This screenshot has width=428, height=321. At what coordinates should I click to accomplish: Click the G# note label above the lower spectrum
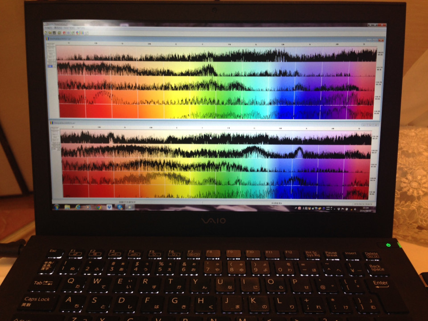coord(280,128)
